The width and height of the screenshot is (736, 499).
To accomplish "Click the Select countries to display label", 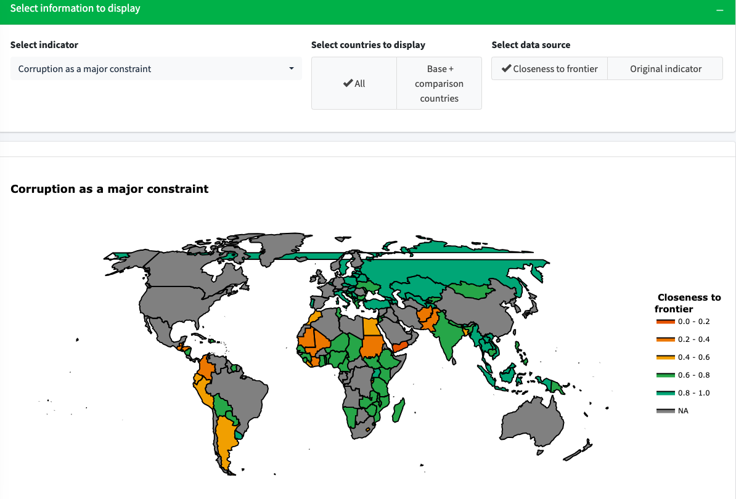I will point(368,45).
